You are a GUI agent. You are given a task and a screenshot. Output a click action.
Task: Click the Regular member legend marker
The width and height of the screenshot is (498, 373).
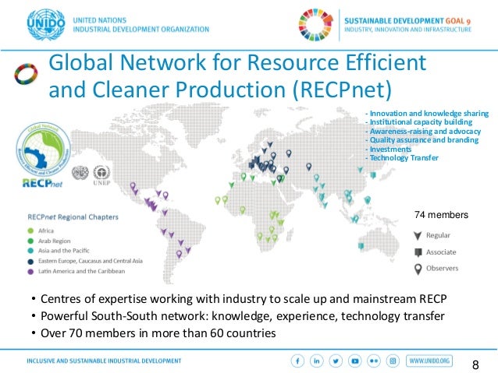pyautogui.click(x=418, y=235)
